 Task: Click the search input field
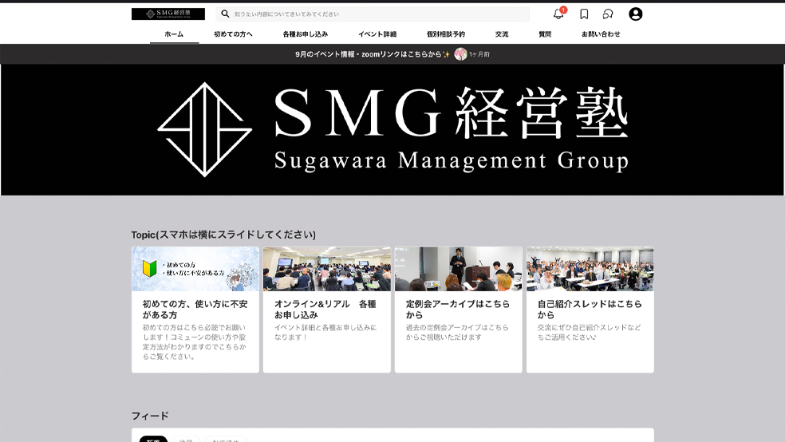click(373, 14)
